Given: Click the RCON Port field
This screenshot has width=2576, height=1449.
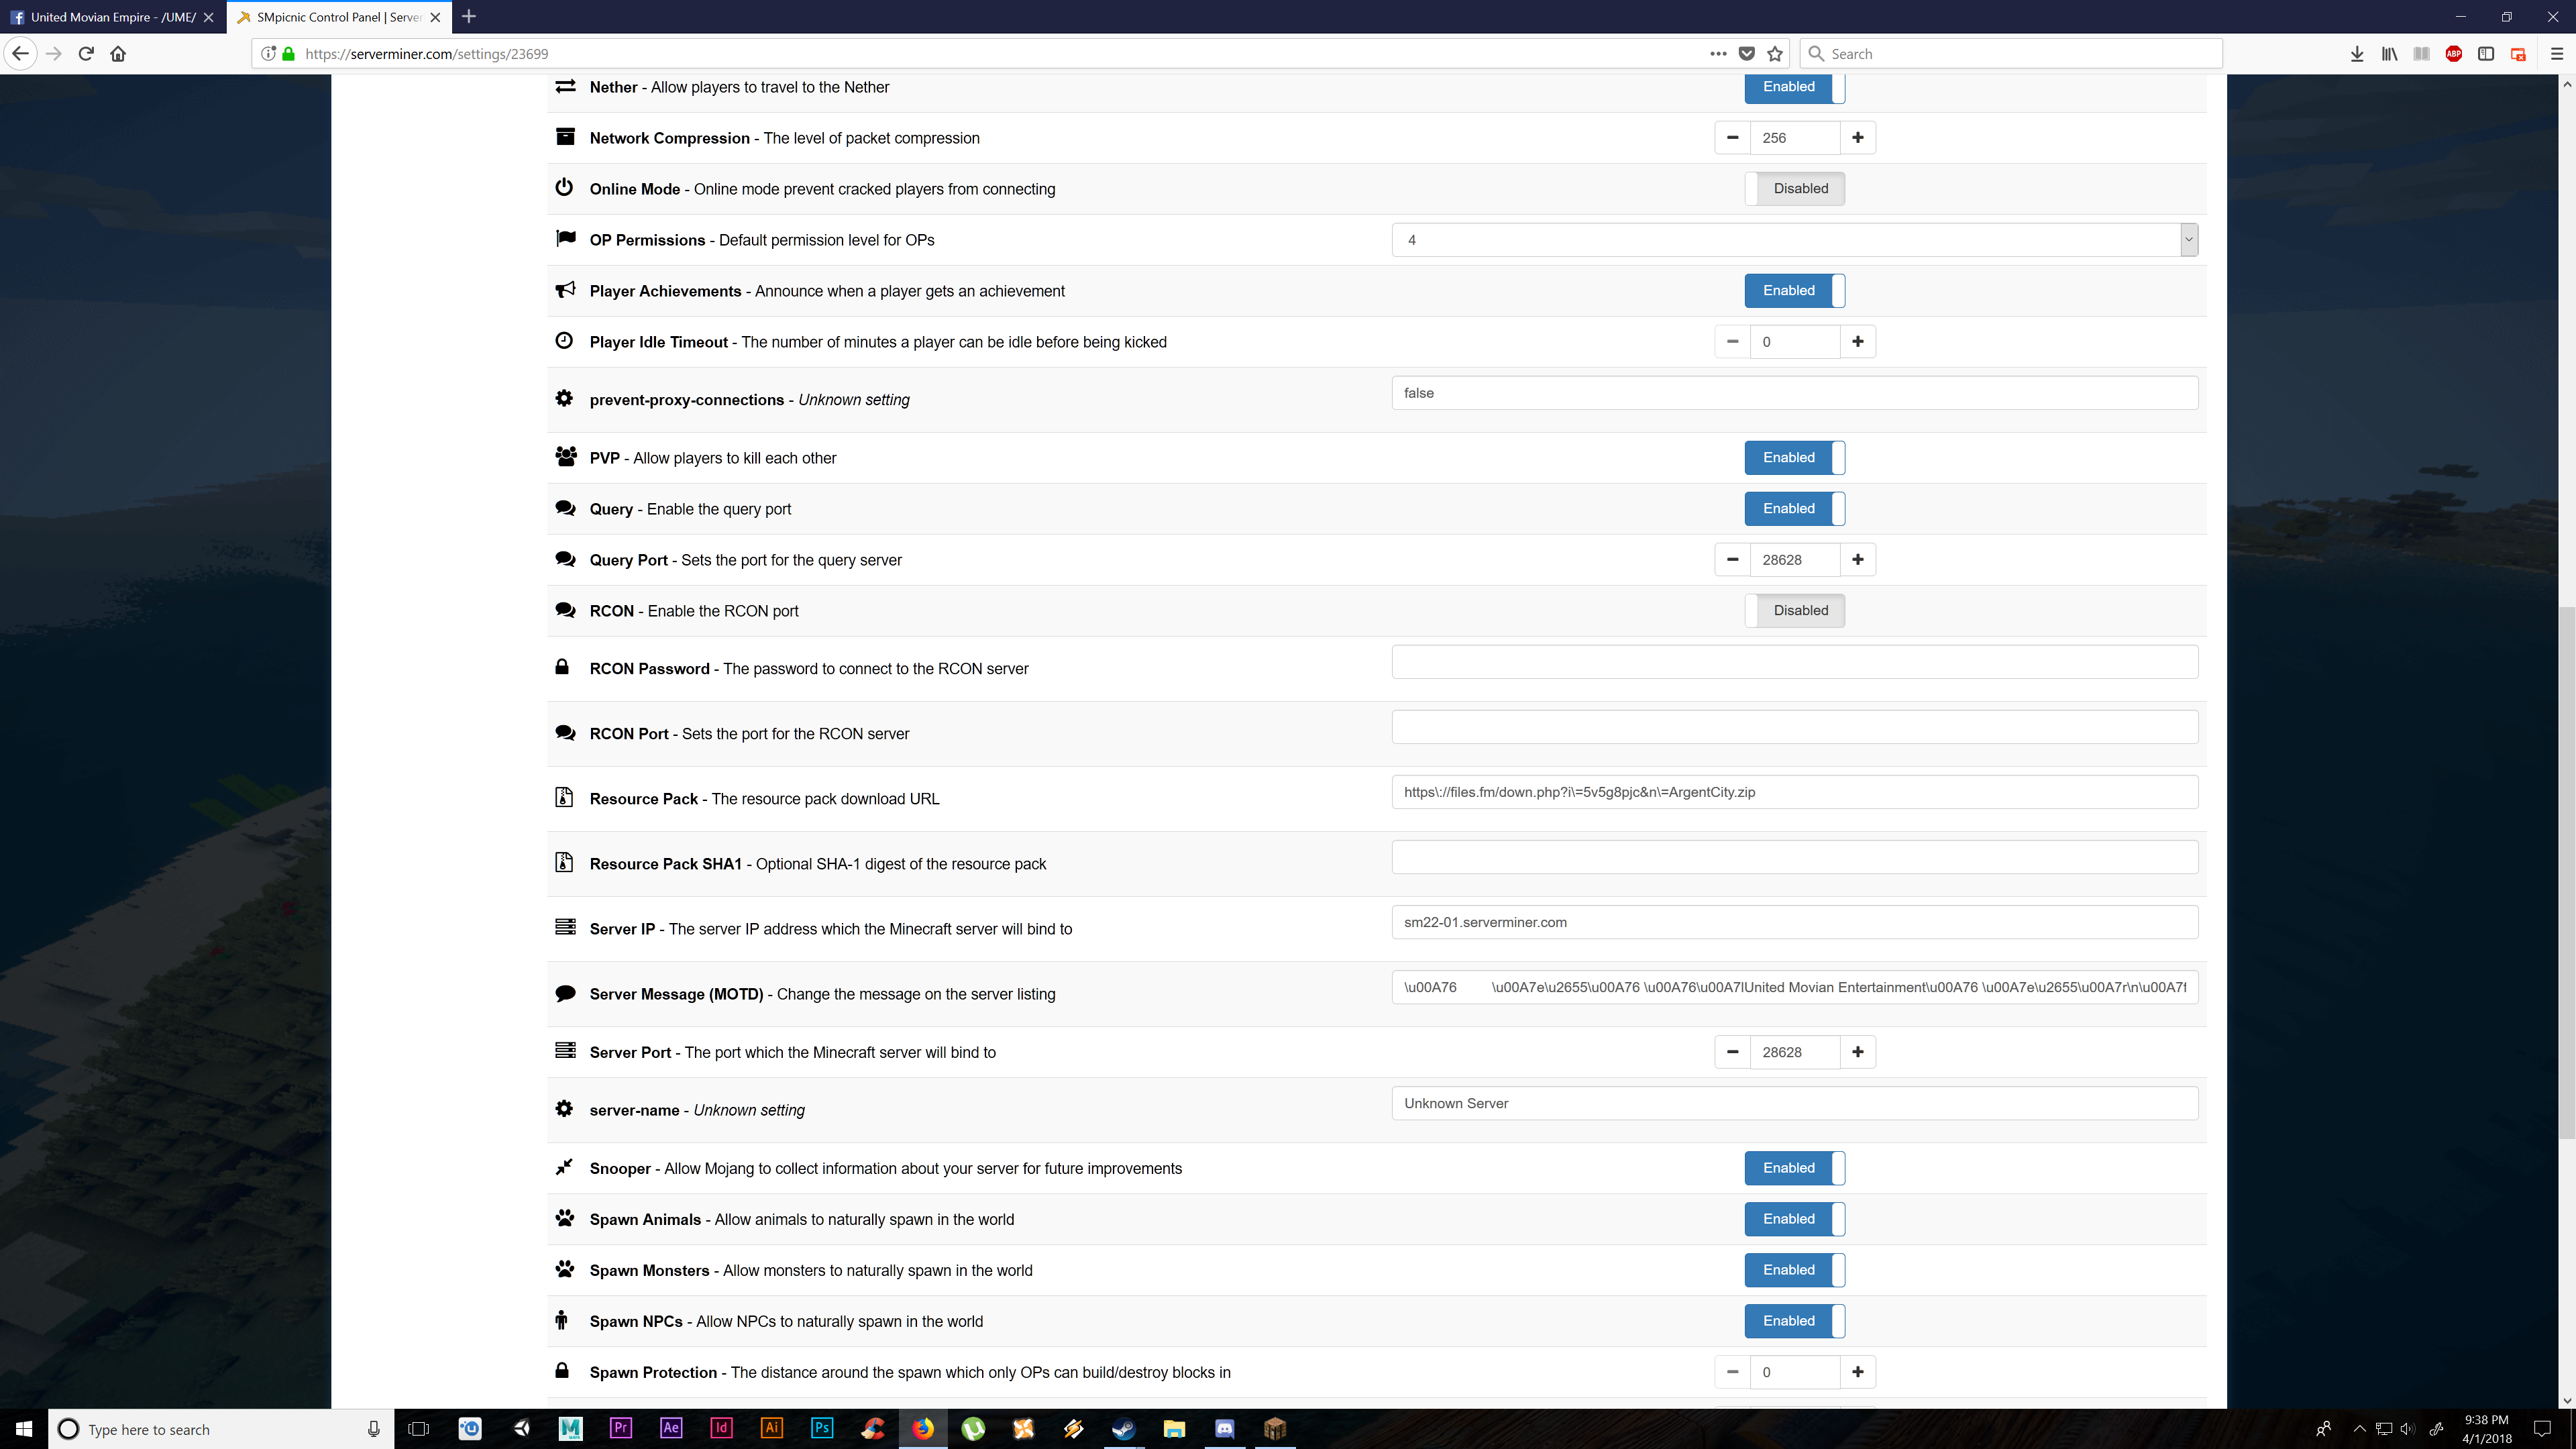Looking at the screenshot, I should (x=1794, y=727).
